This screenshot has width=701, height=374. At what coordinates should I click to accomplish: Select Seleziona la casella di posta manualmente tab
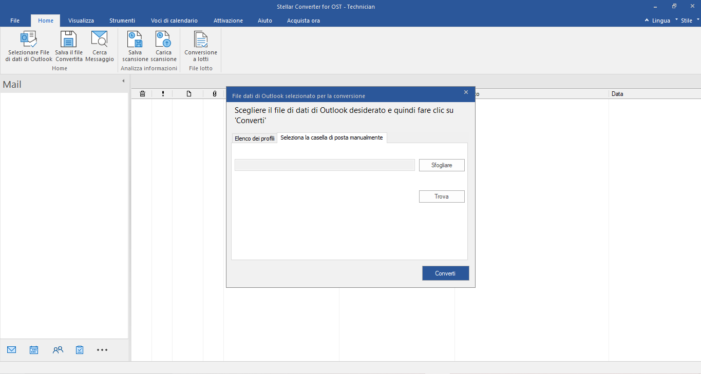tap(332, 137)
